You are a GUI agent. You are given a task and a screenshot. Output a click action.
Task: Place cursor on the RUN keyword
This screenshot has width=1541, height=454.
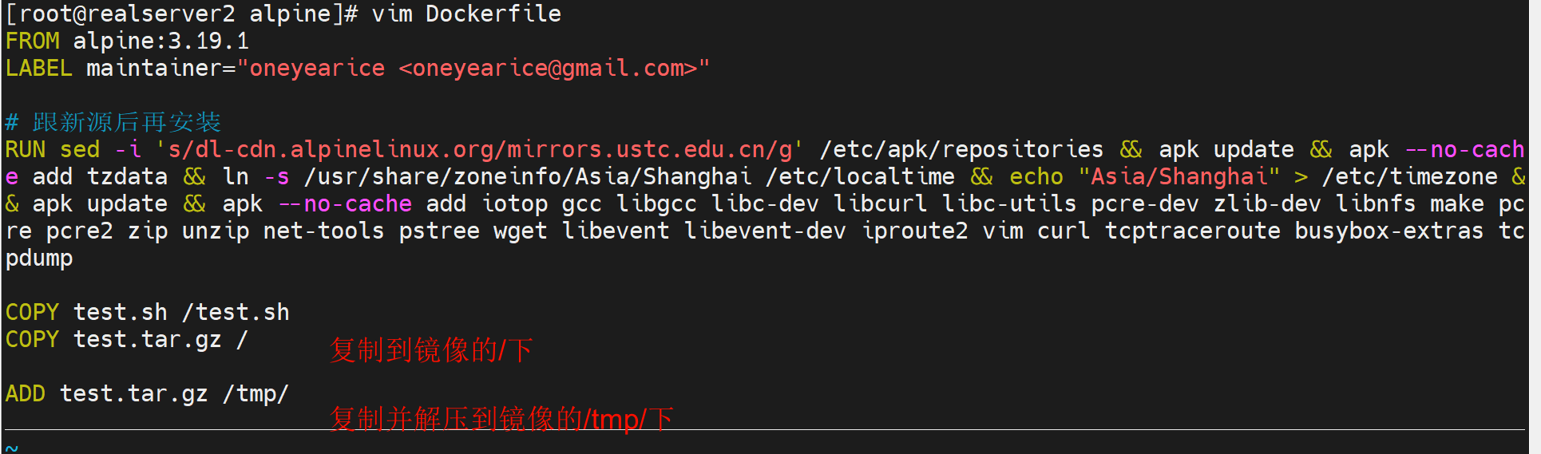[25, 149]
